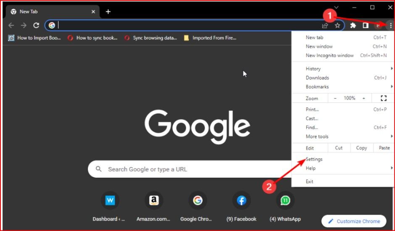This screenshot has height=231, width=395.
Task: Click the back navigation arrow
Action: coord(11,25)
